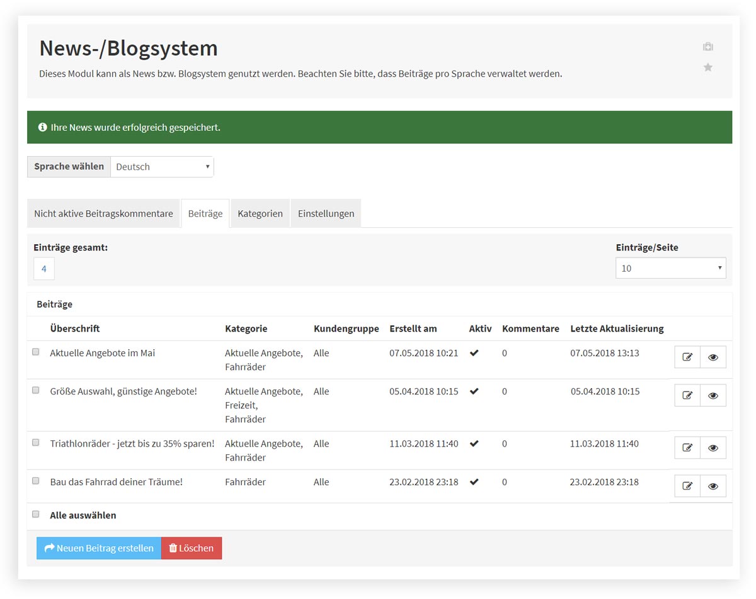The width and height of the screenshot is (756, 599).
Task: Click the title 'Größe Auswahl, günstige Angebote!'
Action: coord(123,391)
